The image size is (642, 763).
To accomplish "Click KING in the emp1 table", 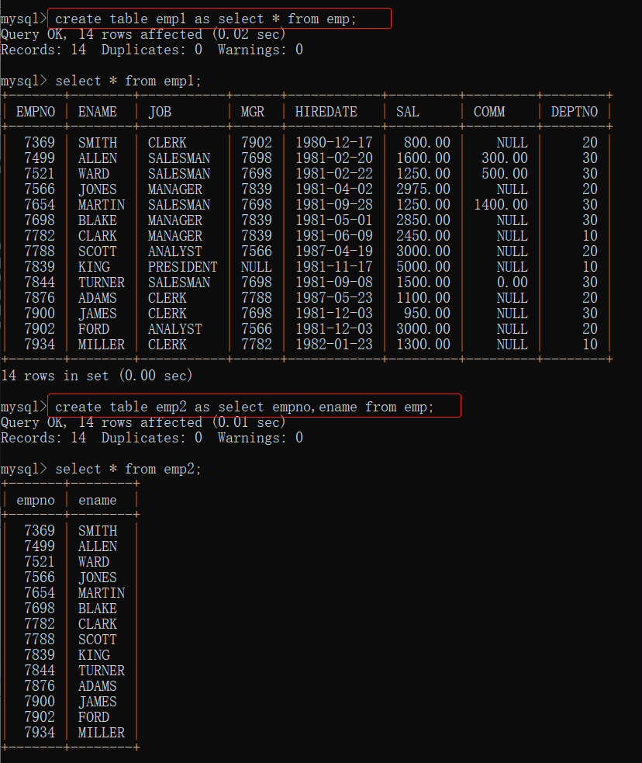I will coord(94,267).
